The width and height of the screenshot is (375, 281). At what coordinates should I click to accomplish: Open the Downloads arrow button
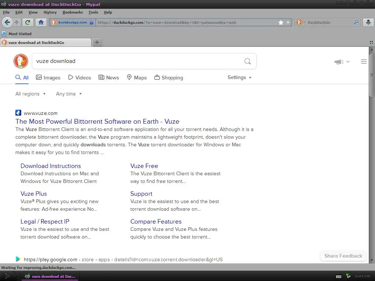click(368, 22)
